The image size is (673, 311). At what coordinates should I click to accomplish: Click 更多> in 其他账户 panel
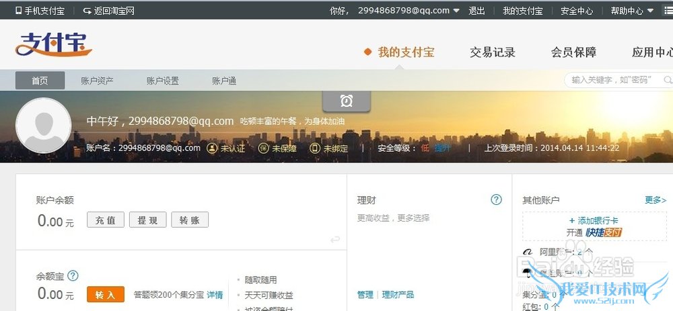point(656,200)
